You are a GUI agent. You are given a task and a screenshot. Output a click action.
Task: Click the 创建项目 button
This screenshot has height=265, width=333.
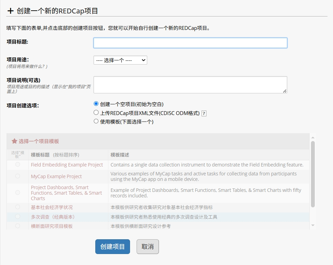click(x=112, y=246)
